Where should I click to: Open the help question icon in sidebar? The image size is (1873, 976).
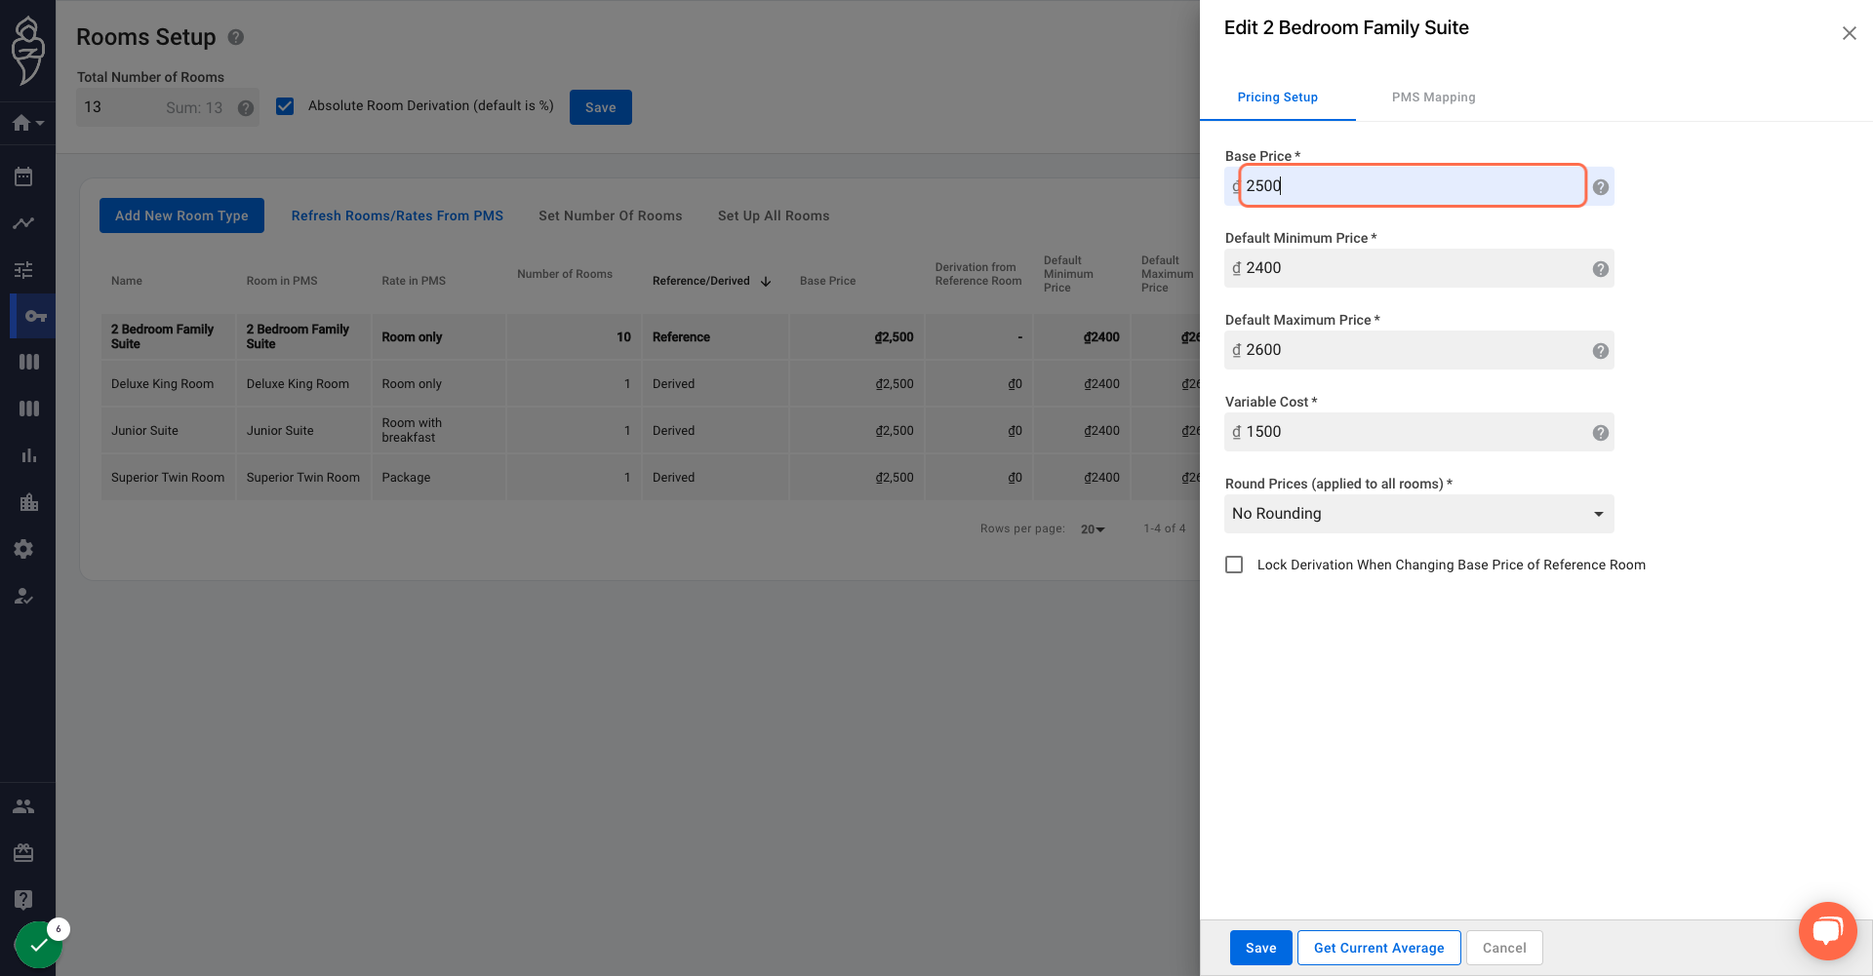(x=23, y=900)
